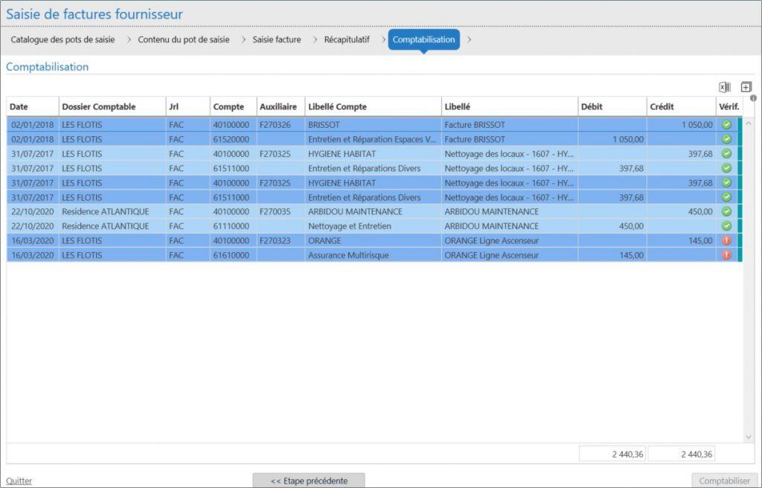The image size is (762, 488).
Task: Click green check on 61110000 row
Action: pos(726,226)
